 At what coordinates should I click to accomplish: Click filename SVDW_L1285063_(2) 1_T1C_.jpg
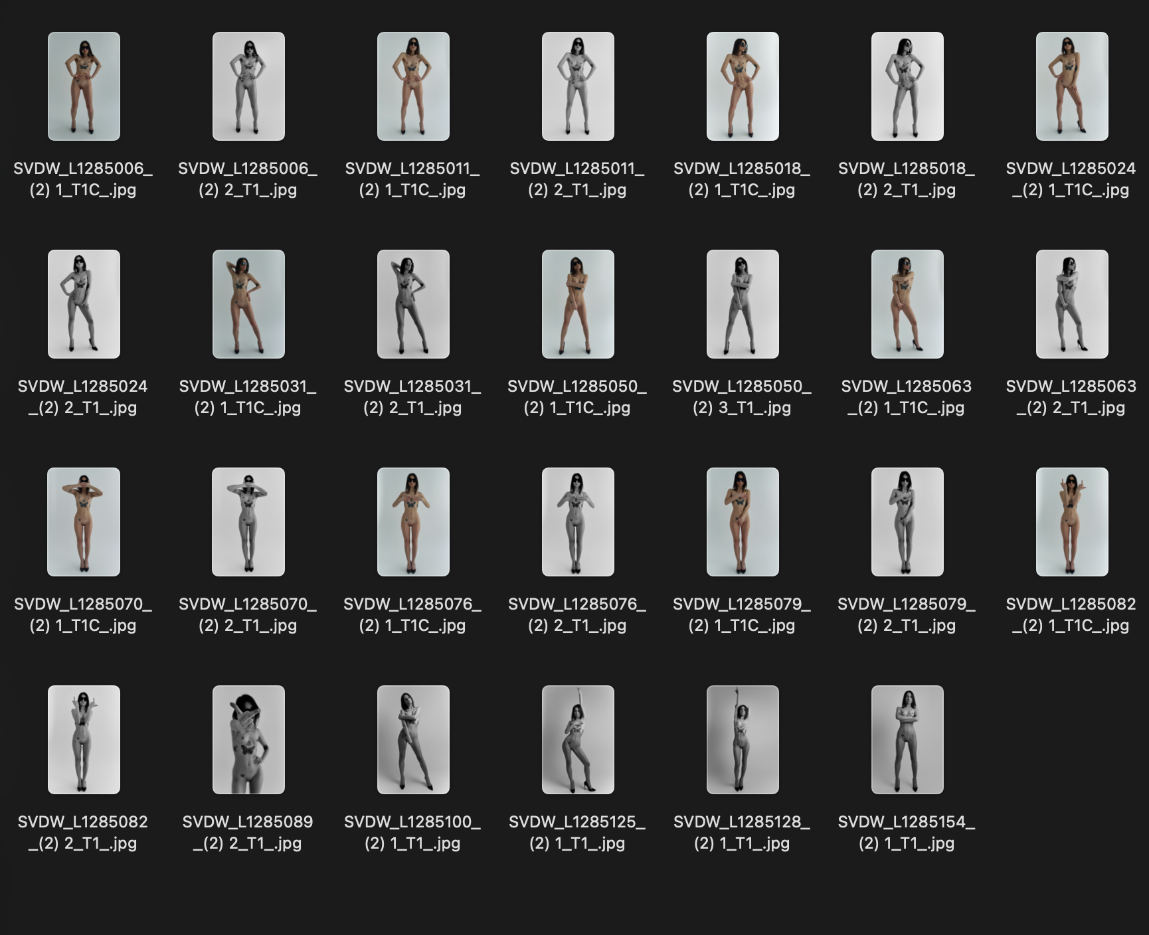tap(907, 397)
